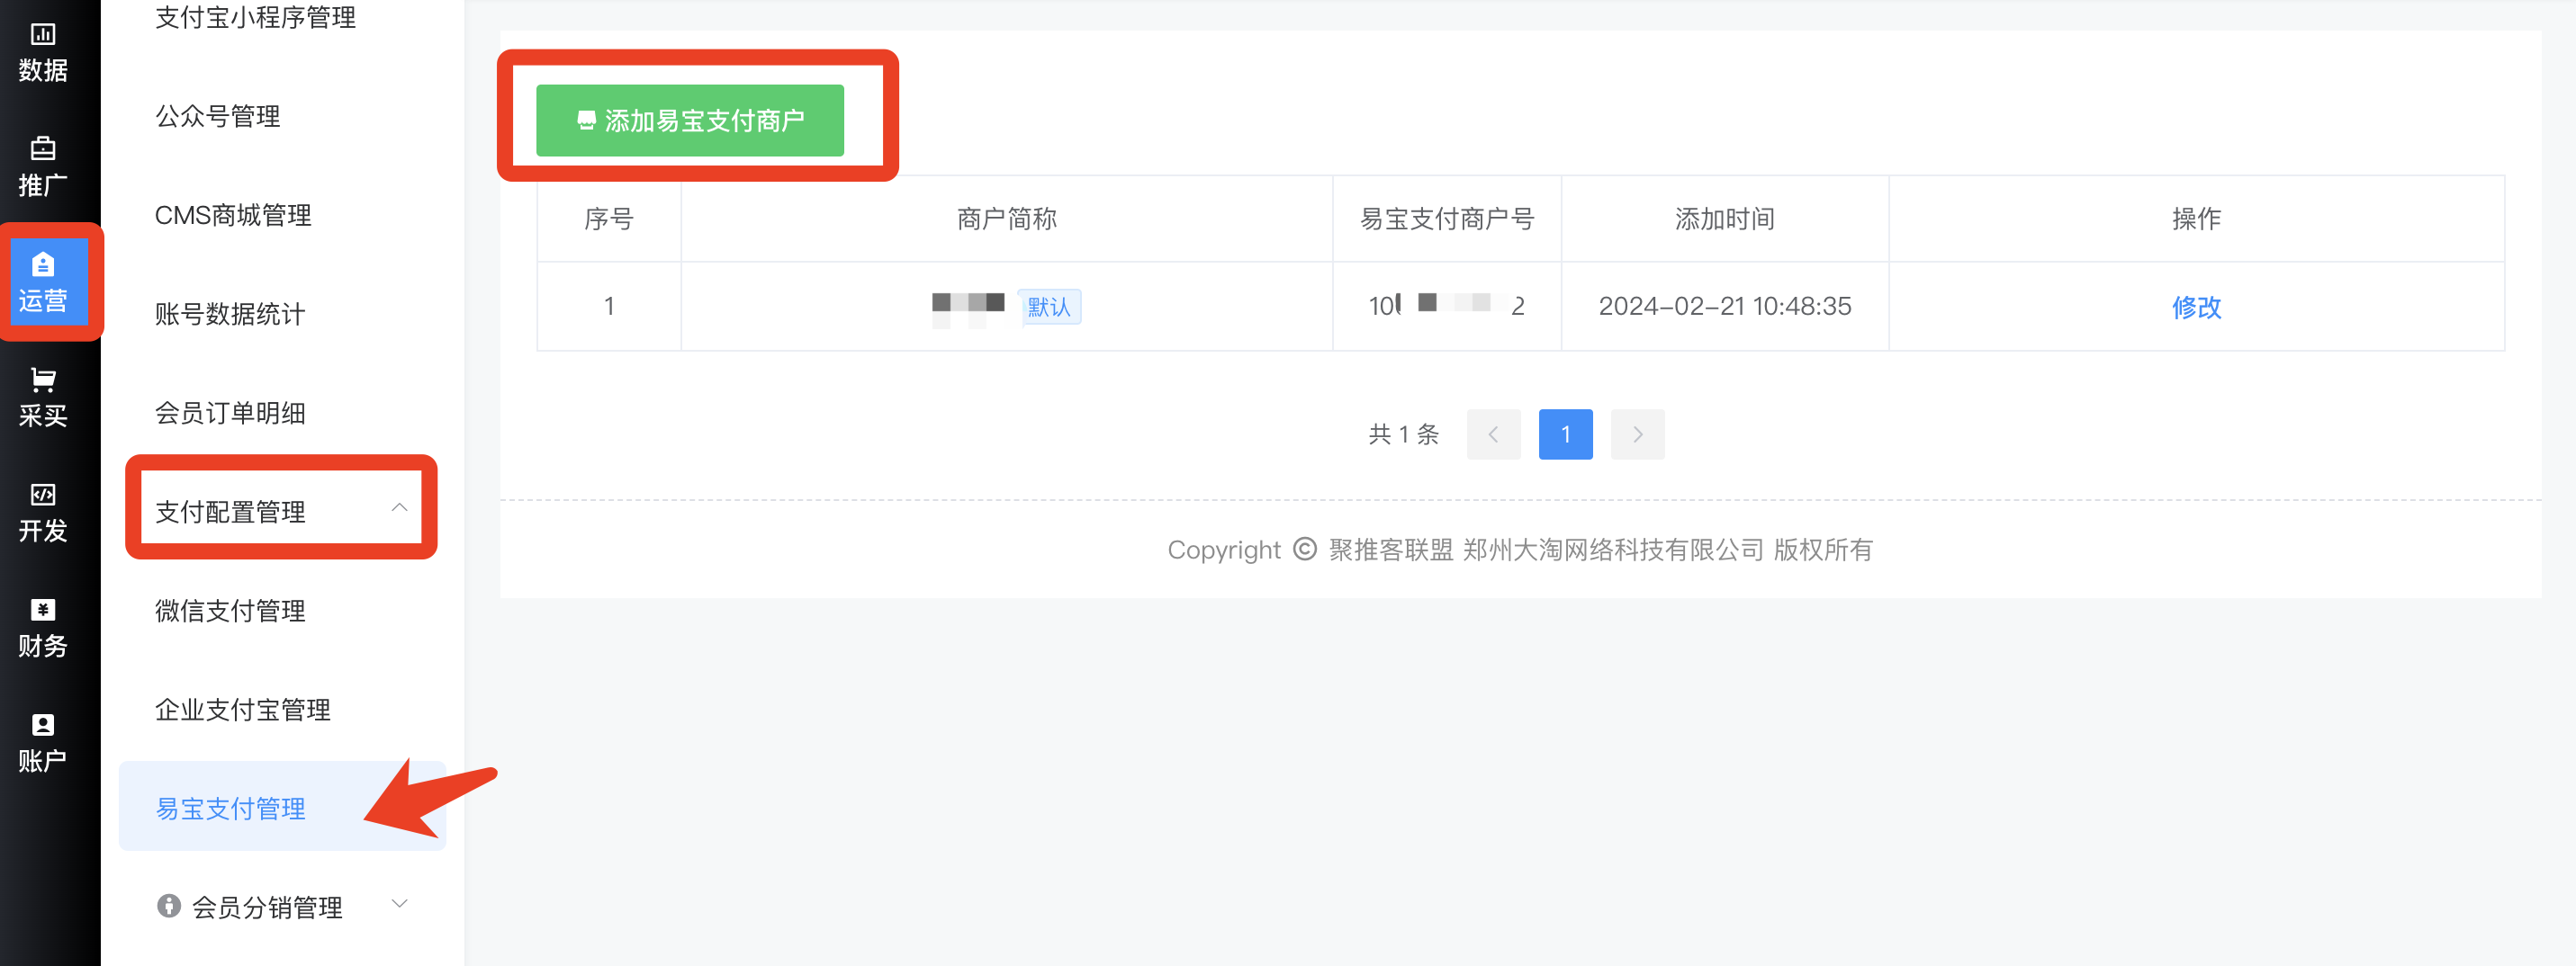Open the 采买 shopping cart section

pyautogui.click(x=42, y=397)
